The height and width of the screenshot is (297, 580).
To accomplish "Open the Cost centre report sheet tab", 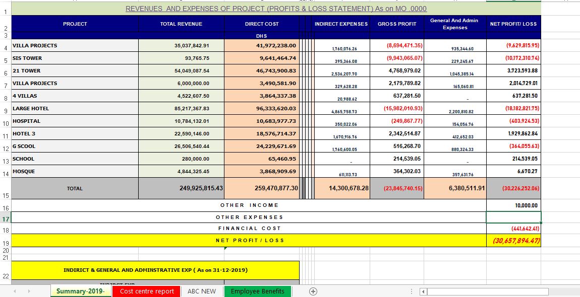I will (x=147, y=291).
